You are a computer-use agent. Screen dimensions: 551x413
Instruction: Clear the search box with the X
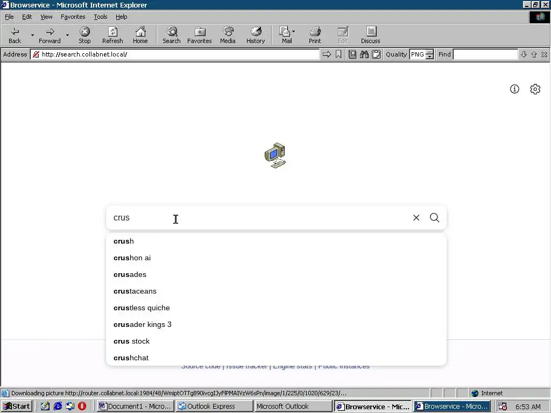416,218
